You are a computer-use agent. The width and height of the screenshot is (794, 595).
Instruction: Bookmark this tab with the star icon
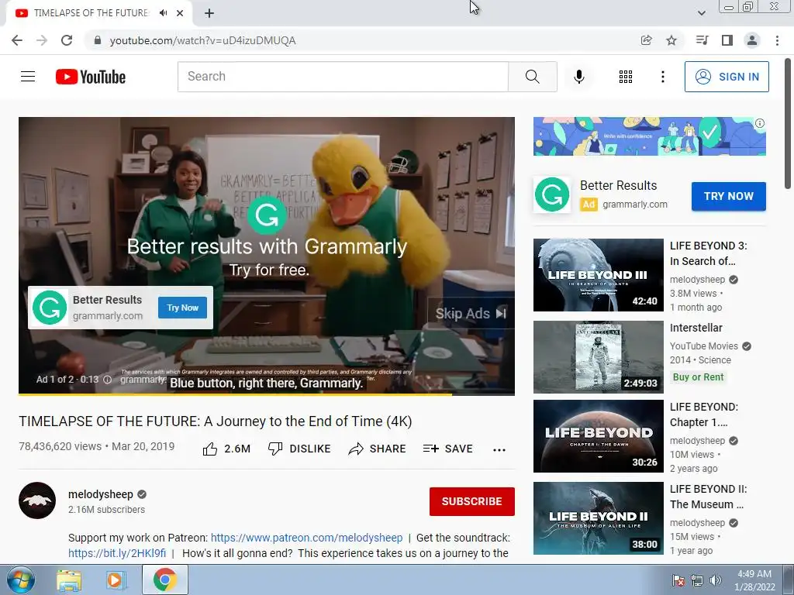coord(671,40)
